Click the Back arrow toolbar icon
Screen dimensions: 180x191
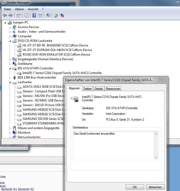pyautogui.click(x=5, y=15)
